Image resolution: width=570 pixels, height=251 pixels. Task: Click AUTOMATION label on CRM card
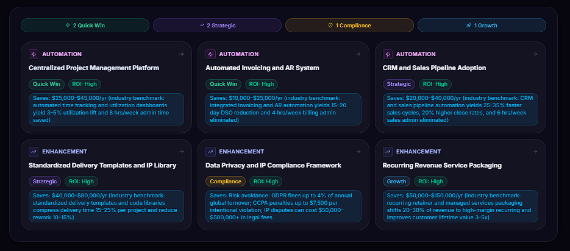416,54
